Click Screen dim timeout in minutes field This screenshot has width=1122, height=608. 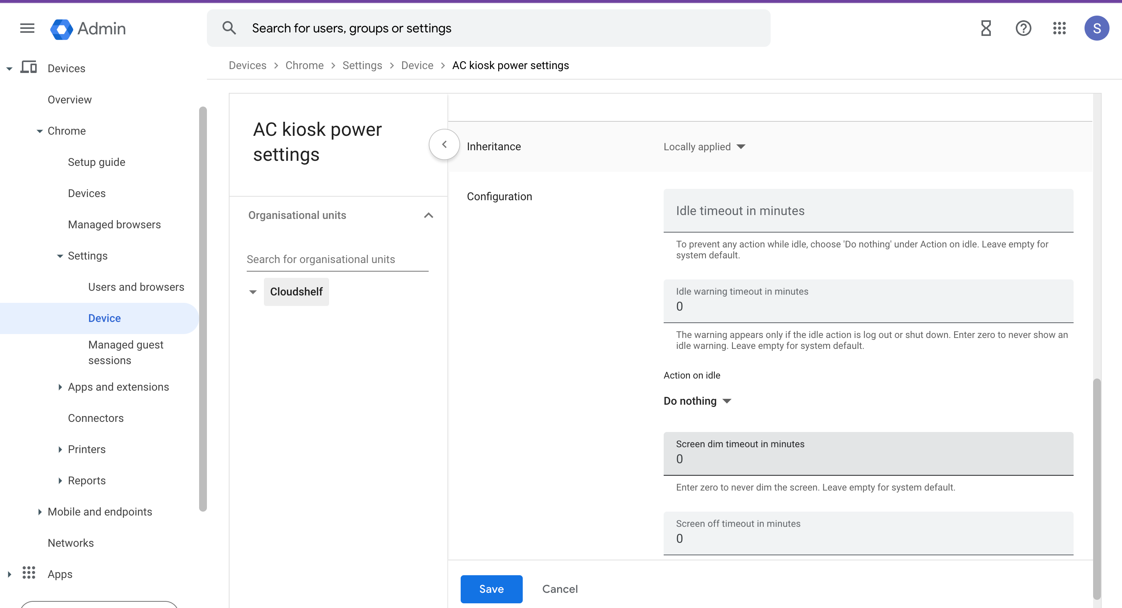(x=868, y=453)
